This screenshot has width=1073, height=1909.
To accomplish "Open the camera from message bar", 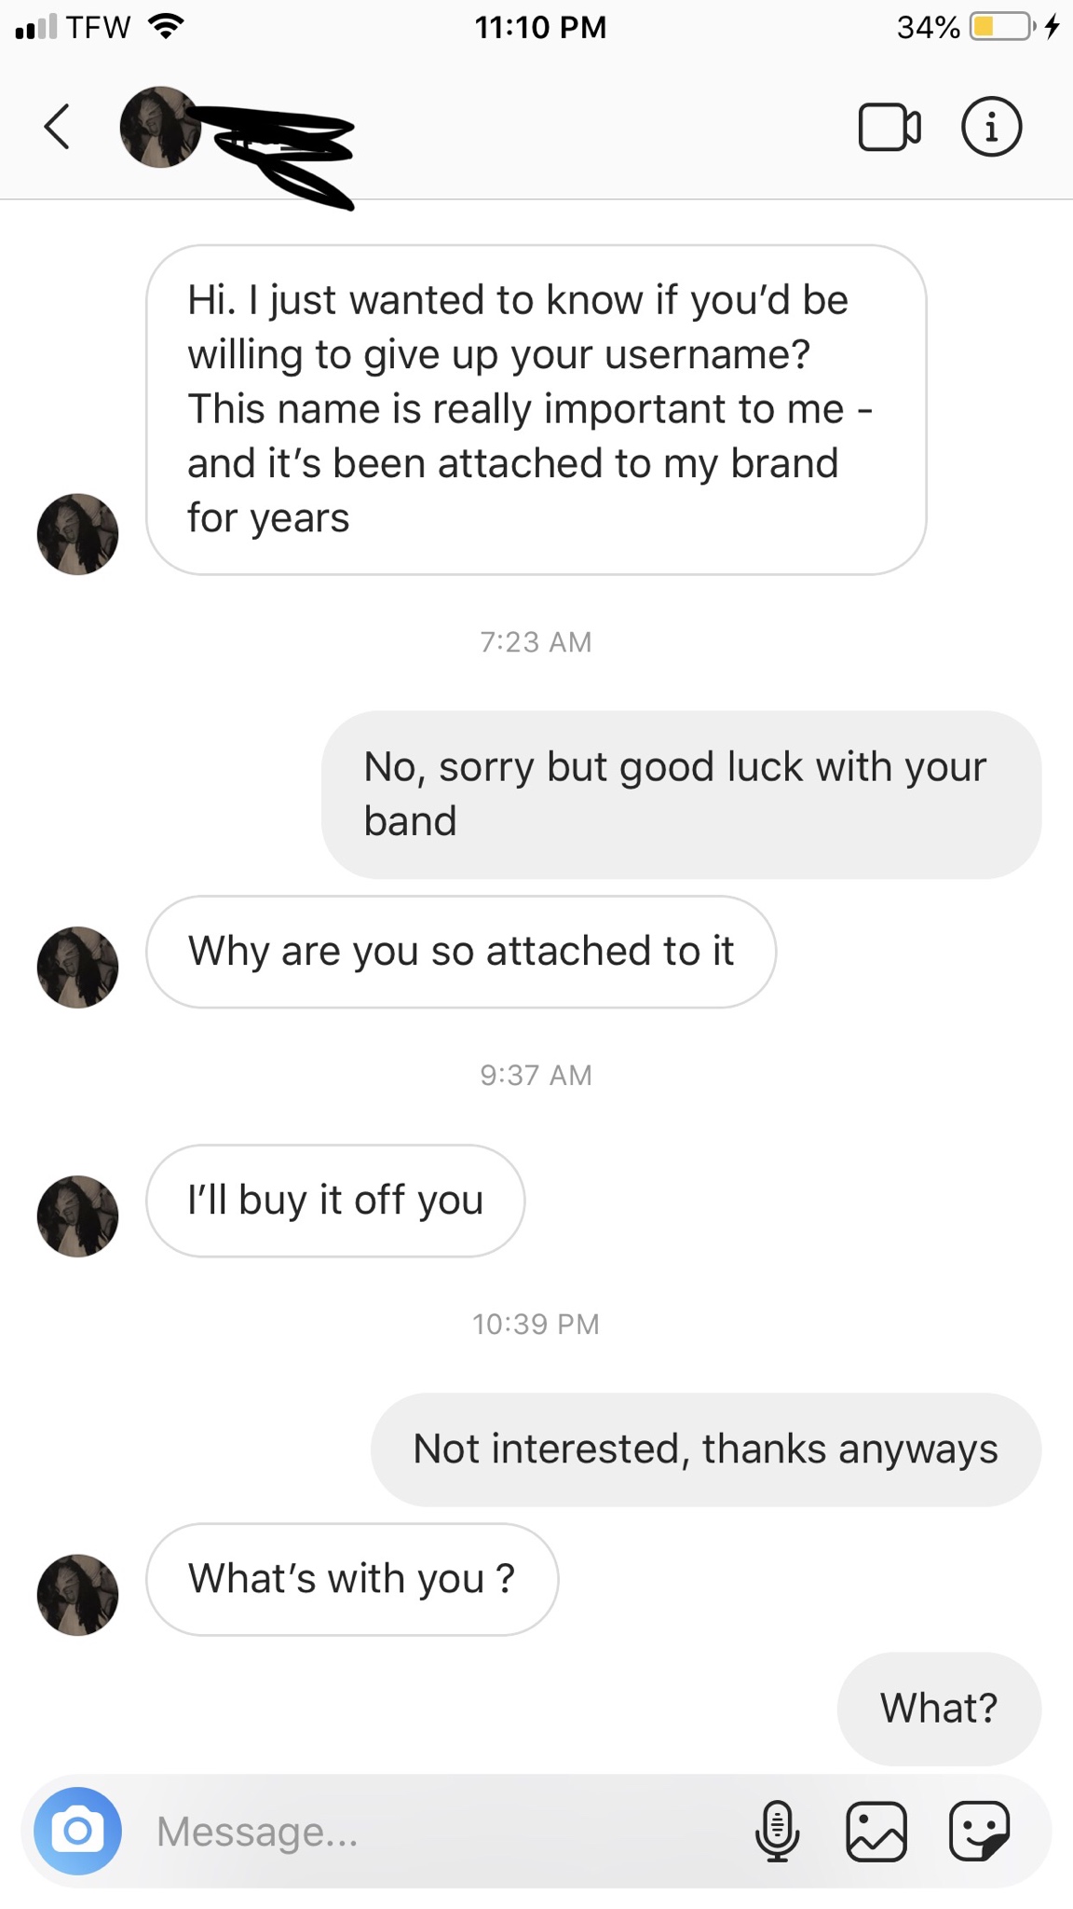I will pyautogui.click(x=77, y=1831).
